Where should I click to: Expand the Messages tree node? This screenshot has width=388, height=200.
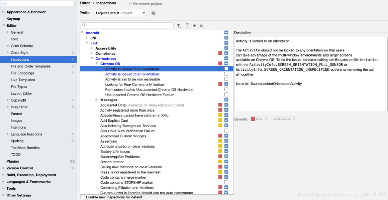click(97, 100)
